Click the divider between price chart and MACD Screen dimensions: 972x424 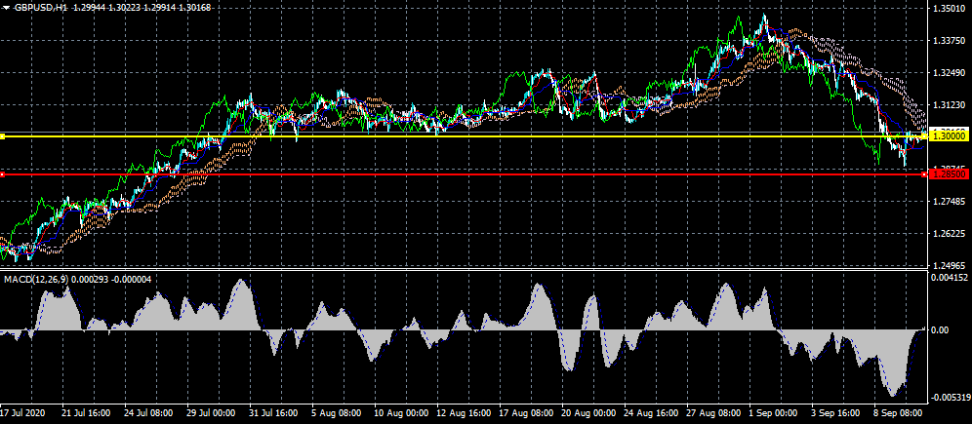point(464,270)
